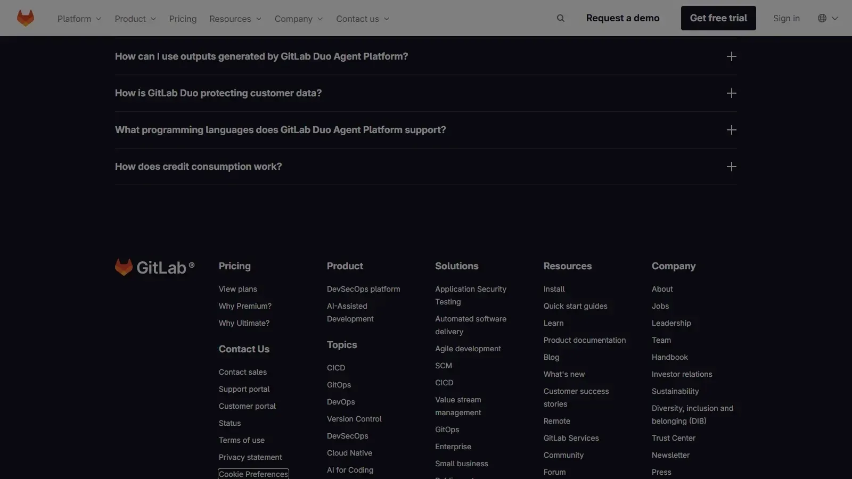Open Product documentation link
Screen dimensions: 852x479
coord(585,340)
